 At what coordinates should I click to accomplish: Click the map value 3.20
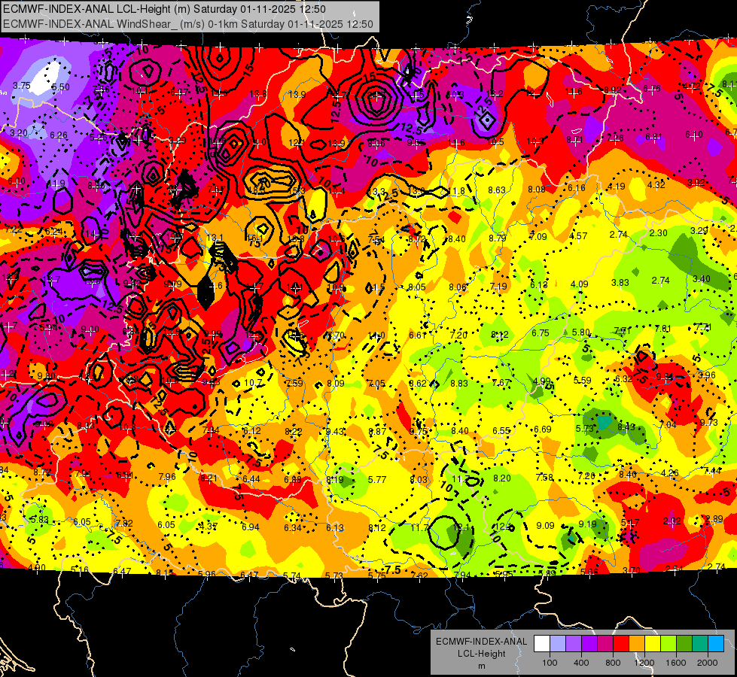(x=19, y=133)
